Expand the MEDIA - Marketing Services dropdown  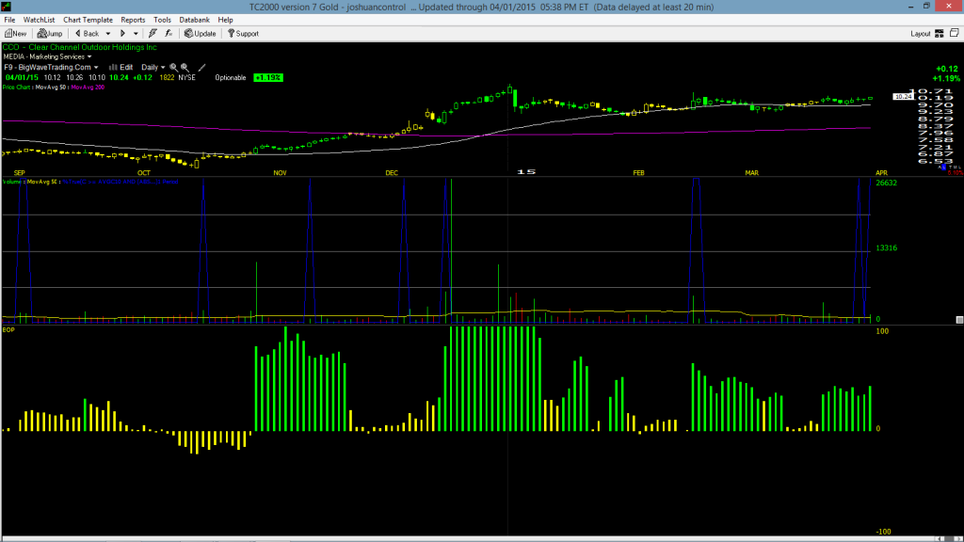pyautogui.click(x=47, y=56)
